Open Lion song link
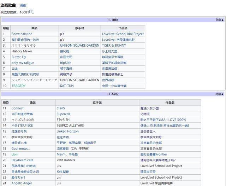This screenshot has width=226, height=186. point(14,155)
